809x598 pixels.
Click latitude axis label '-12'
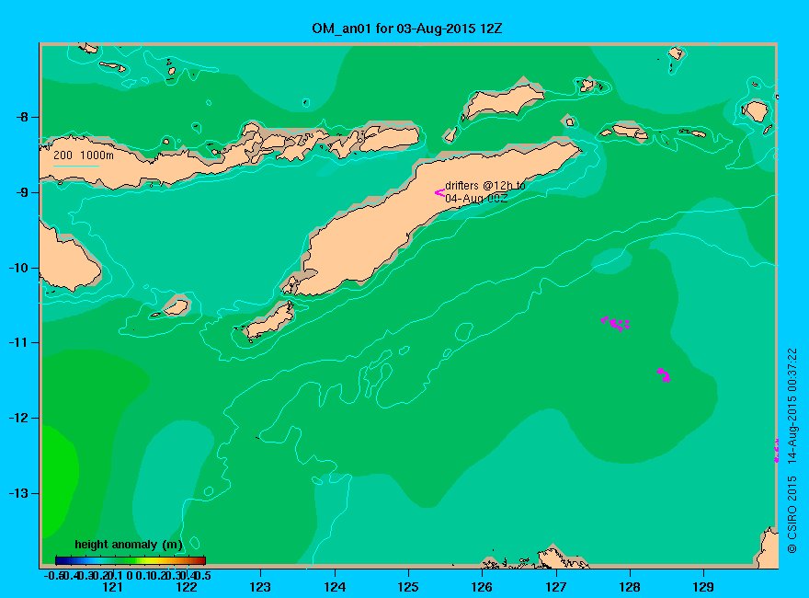click(19, 418)
